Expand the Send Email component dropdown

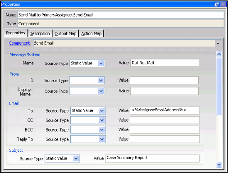[218, 43]
